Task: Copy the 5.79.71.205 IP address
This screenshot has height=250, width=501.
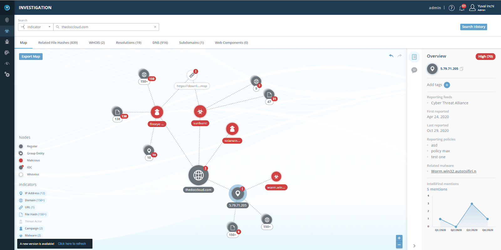Action: [x=462, y=69]
